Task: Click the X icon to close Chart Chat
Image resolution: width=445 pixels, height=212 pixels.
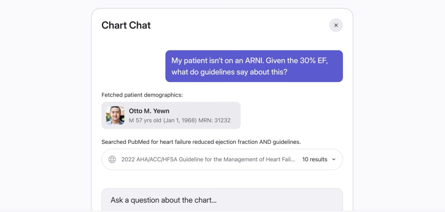Action: pos(336,25)
